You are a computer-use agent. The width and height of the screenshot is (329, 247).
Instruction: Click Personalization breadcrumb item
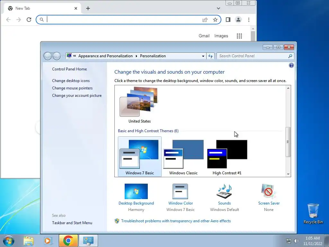coord(153,56)
